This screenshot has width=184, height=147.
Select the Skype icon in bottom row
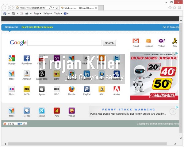point(42,111)
